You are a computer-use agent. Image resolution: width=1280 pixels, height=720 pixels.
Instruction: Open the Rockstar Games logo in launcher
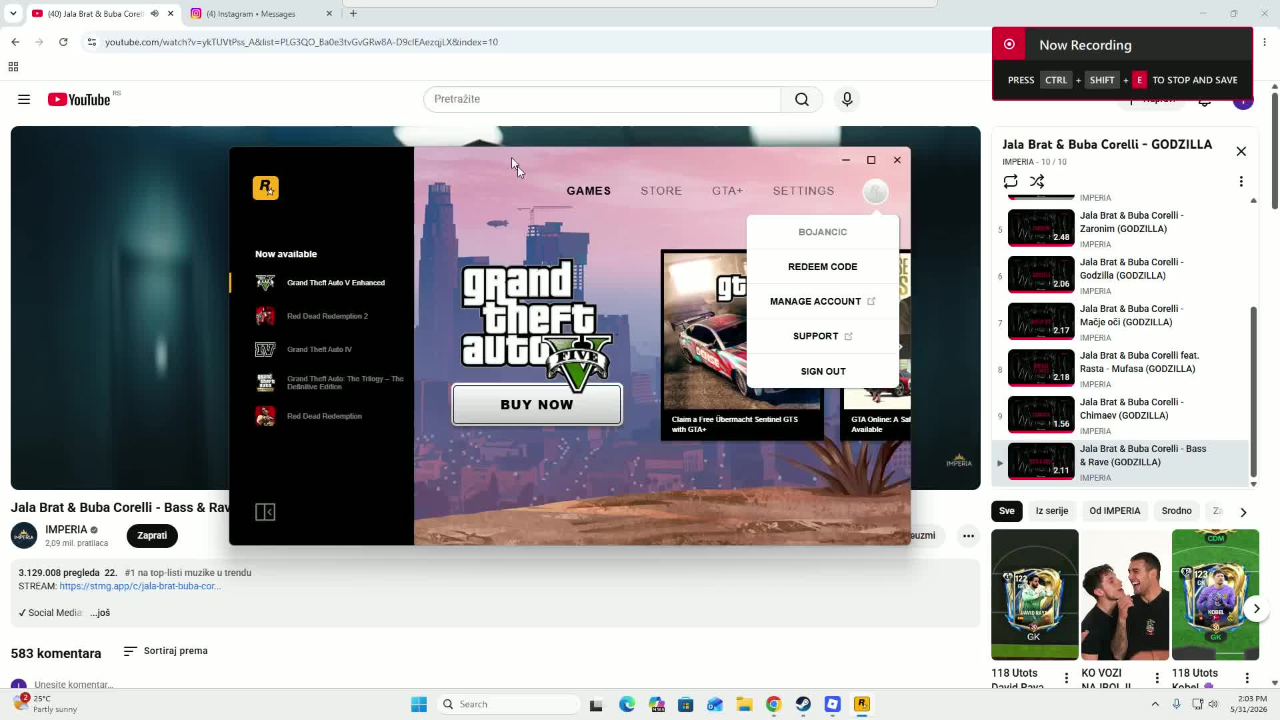point(265,188)
